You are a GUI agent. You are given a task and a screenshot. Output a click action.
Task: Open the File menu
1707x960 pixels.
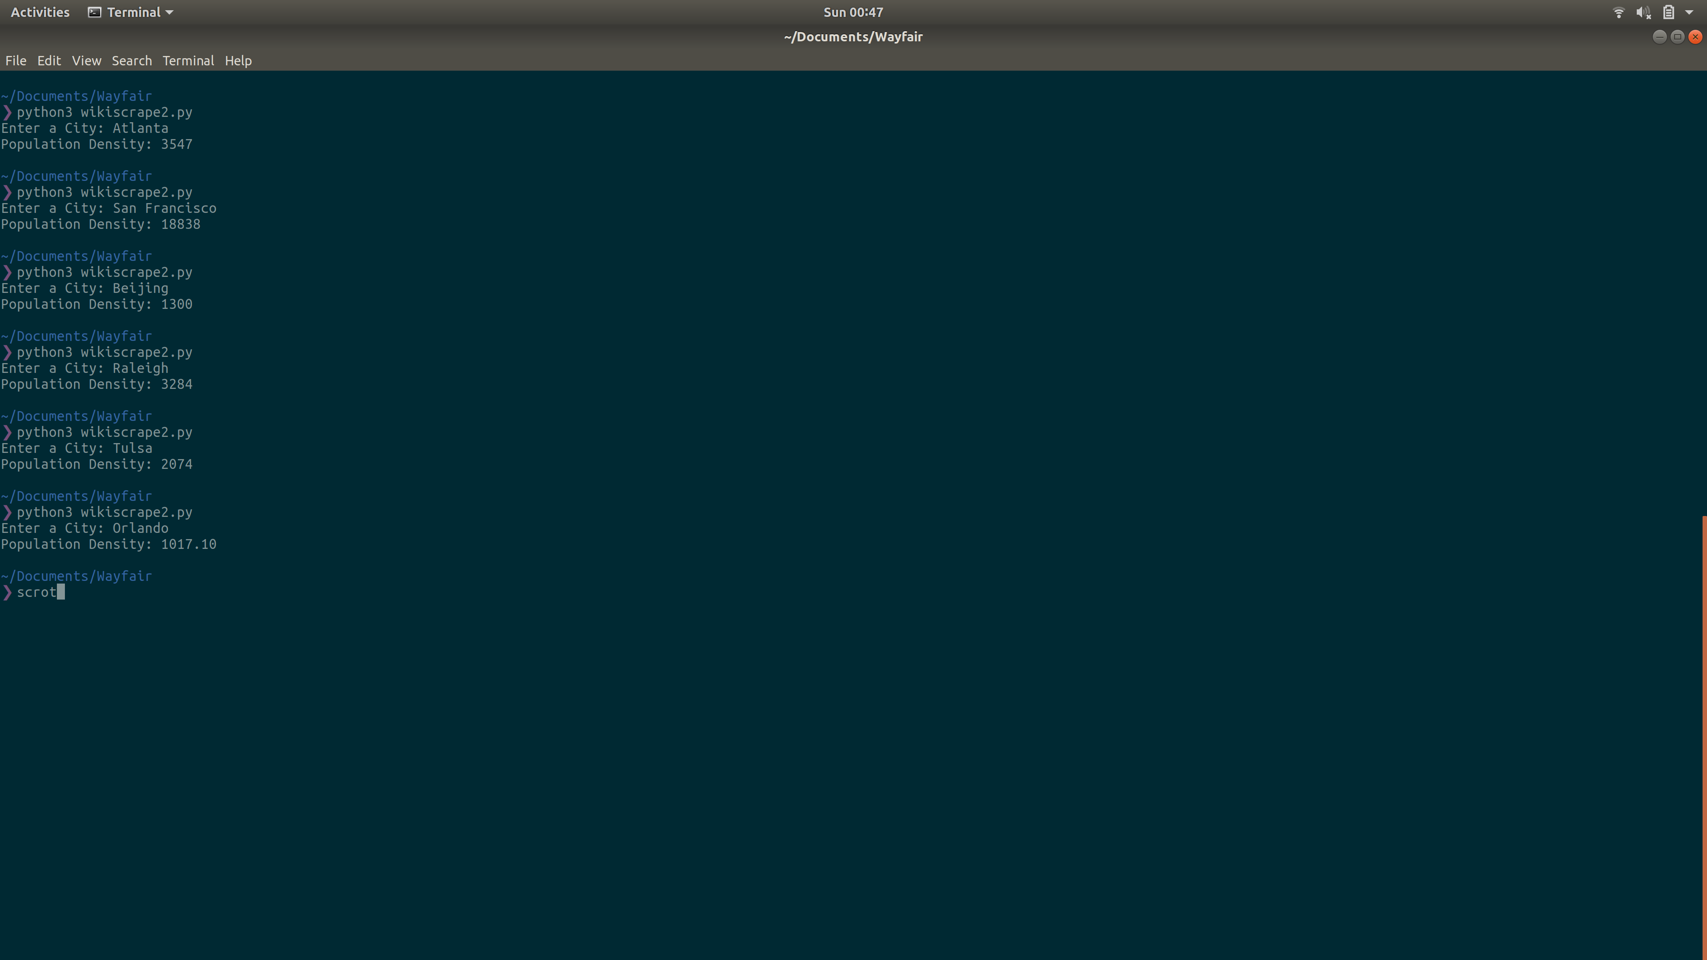click(16, 60)
